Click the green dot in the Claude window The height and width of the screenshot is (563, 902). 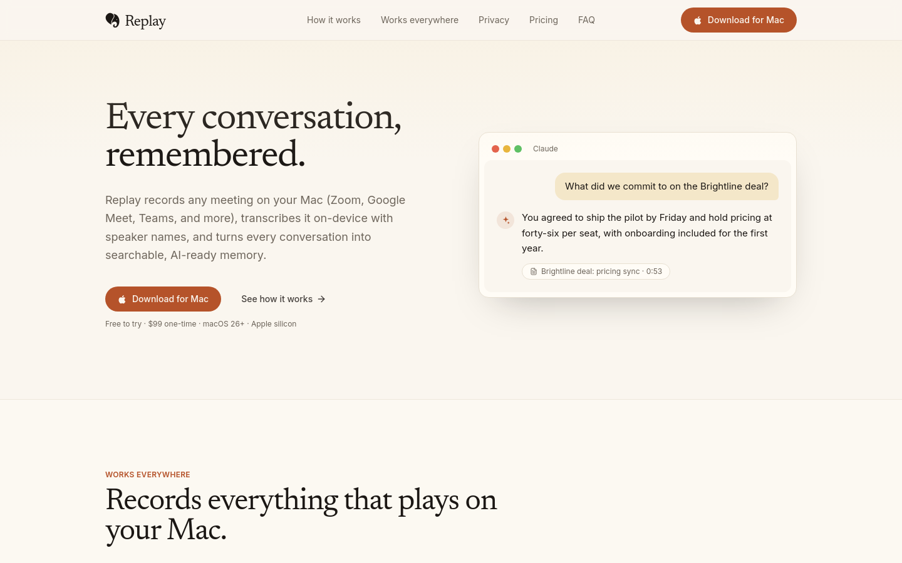[518, 149]
